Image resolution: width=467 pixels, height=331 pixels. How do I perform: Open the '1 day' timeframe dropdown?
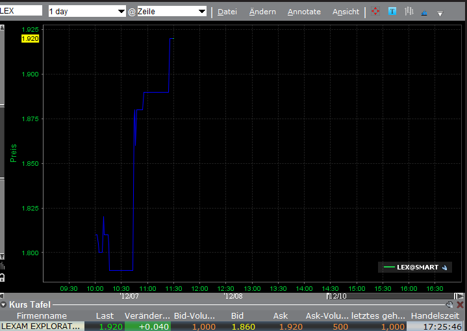(121, 12)
